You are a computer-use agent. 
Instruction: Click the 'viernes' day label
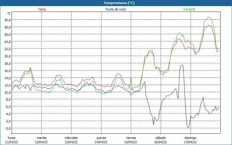tap(131, 138)
